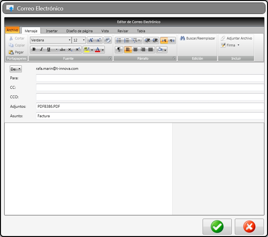Open the De: sender dropdown

click(16, 69)
